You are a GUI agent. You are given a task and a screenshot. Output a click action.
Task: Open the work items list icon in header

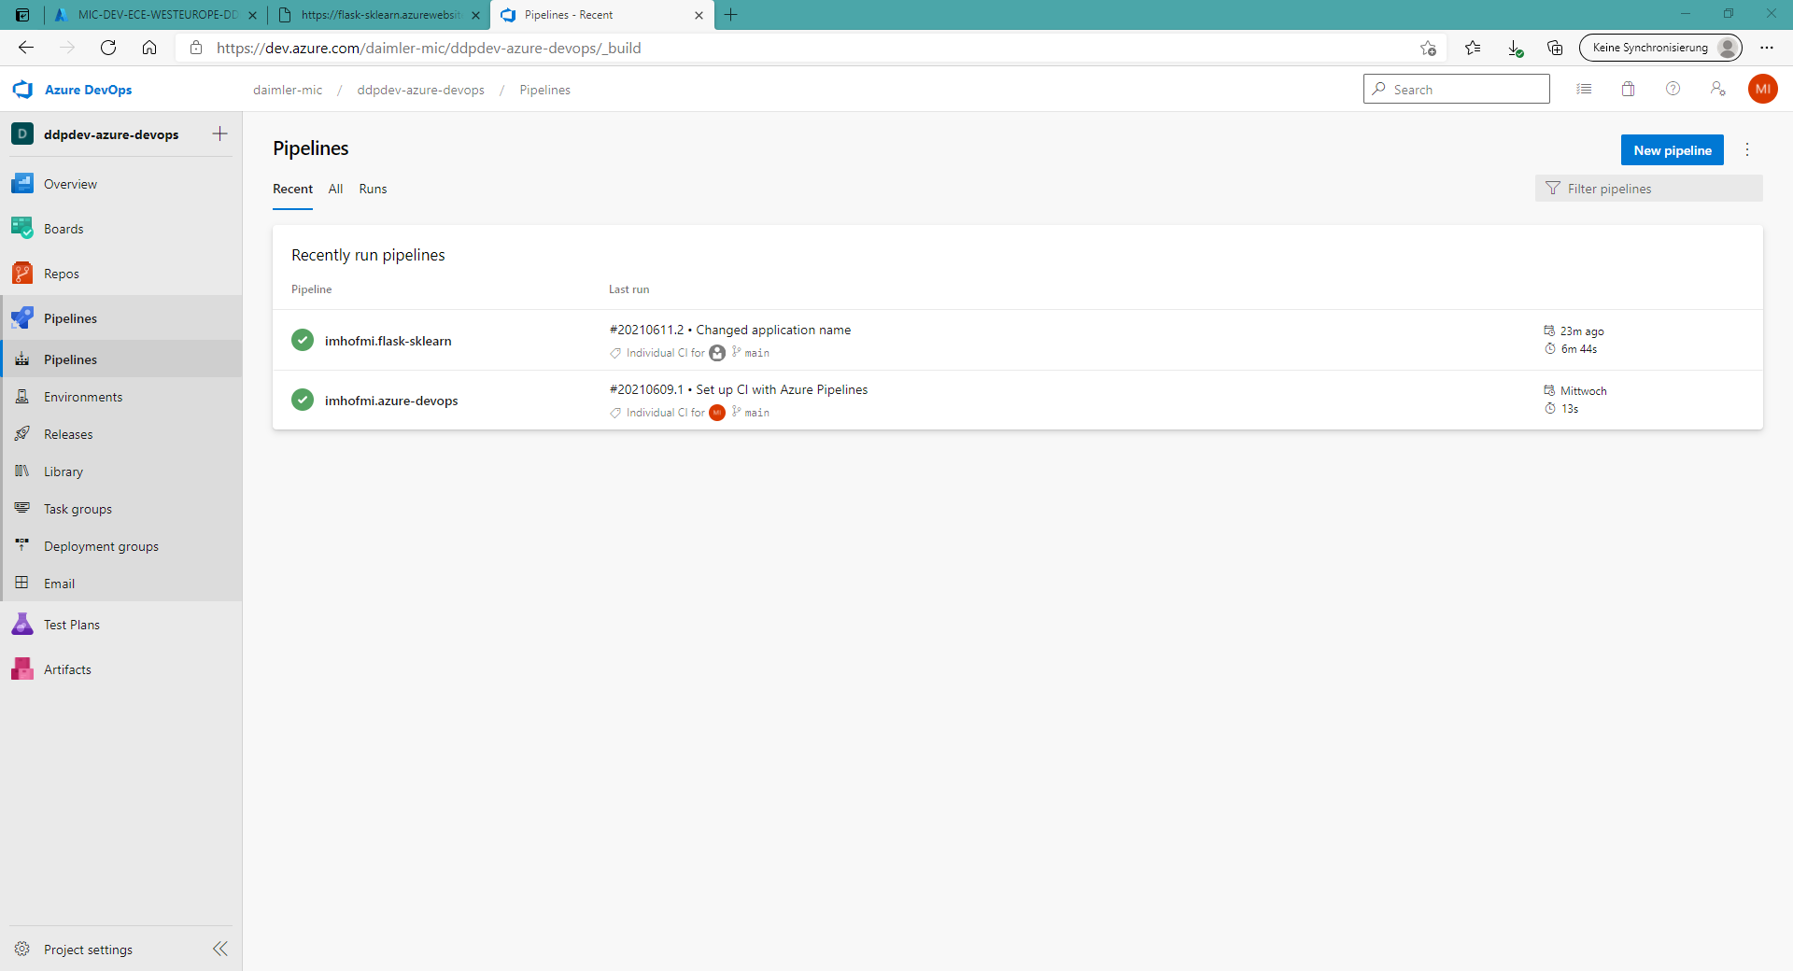tap(1584, 89)
